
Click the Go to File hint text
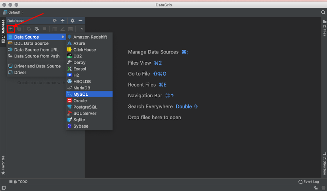click(x=139, y=74)
